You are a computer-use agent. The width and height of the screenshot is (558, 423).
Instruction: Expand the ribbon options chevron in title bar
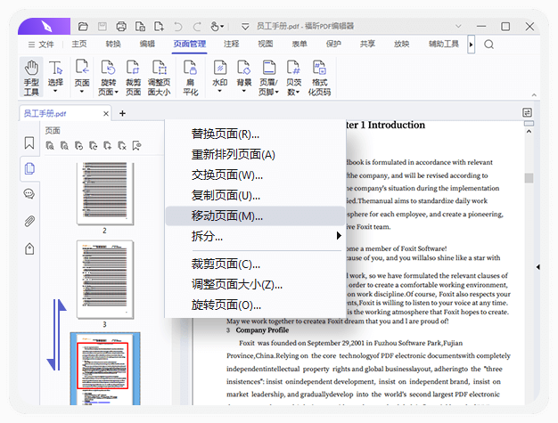458,26
